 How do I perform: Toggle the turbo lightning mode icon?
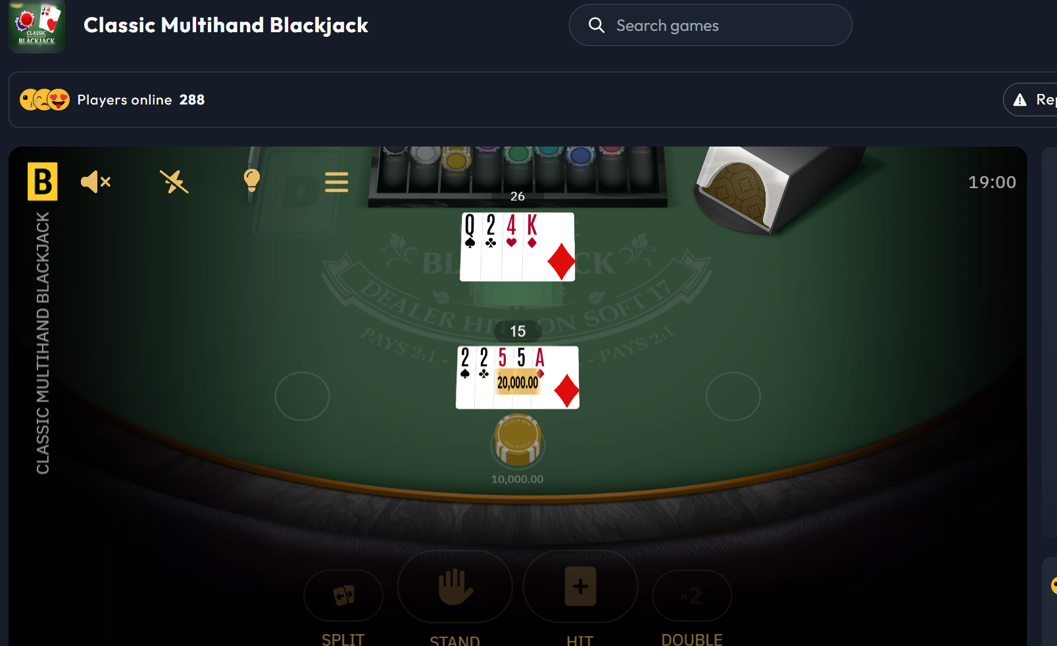(x=174, y=181)
